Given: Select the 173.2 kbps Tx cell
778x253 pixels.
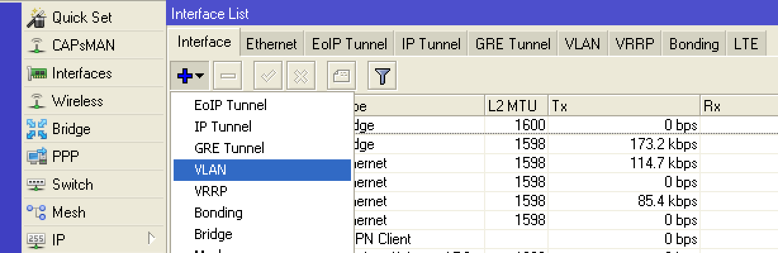Looking at the screenshot, I should [x=625, y=144].
